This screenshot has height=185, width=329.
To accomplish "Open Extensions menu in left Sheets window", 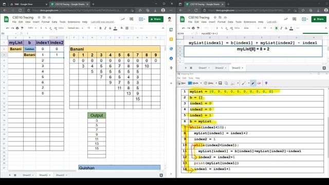I will pyautogui.click(x=74, y=22).
